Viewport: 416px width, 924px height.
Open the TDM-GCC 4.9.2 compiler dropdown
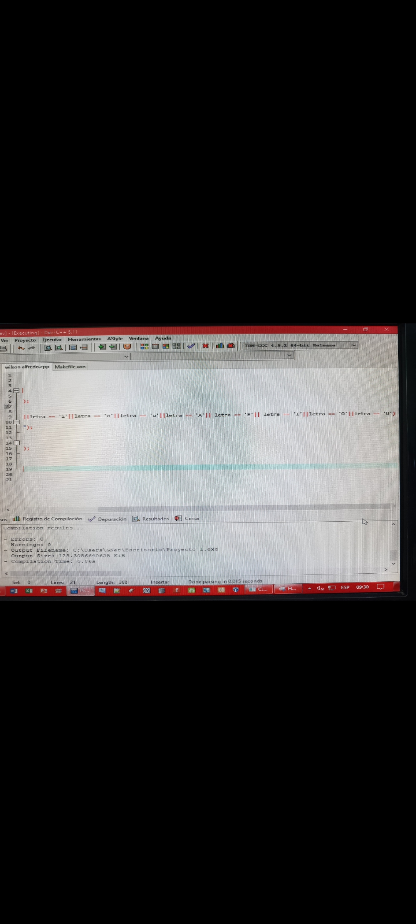(354, 345)
